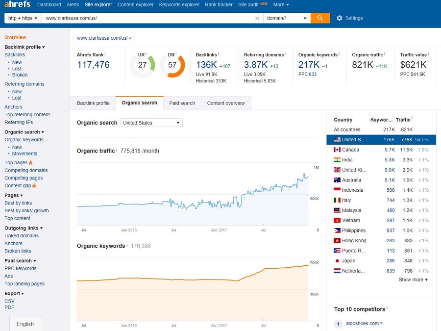Open Content explorer in top navigation
Viewport: 441px width, 331px height.
coord(136,4)
